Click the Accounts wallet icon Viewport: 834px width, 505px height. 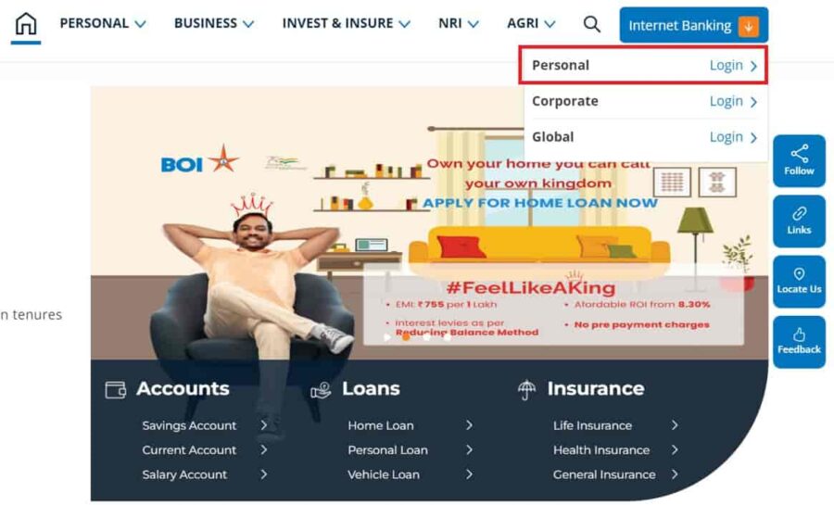[116, 390]
